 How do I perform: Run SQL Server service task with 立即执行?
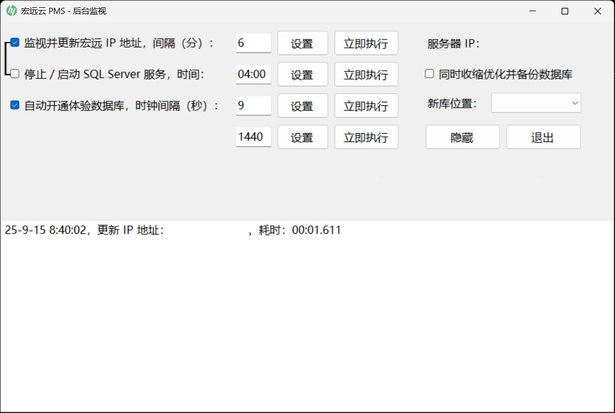[x=366, y=75]
